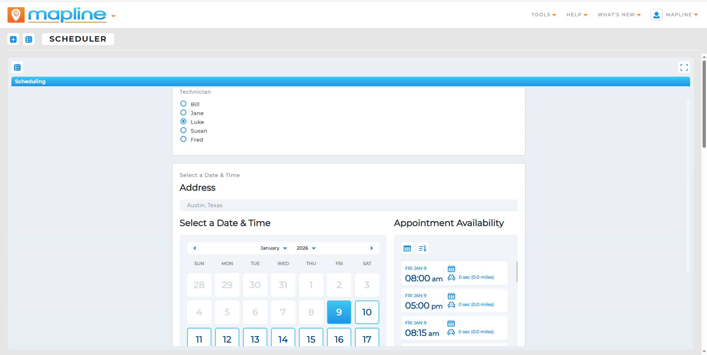The width and height of the screenshot is (707, 355).
Task: Click the Scheduling panel list icon
Action: pos(17,67)
